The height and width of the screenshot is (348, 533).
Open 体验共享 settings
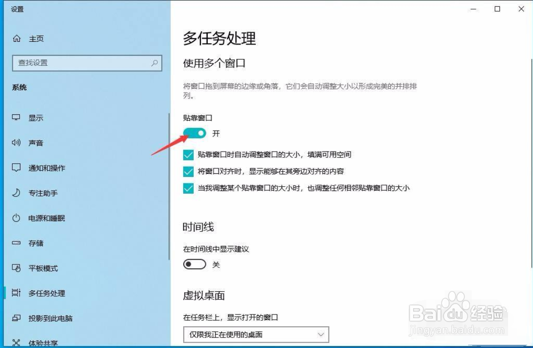tap(43, 343)
